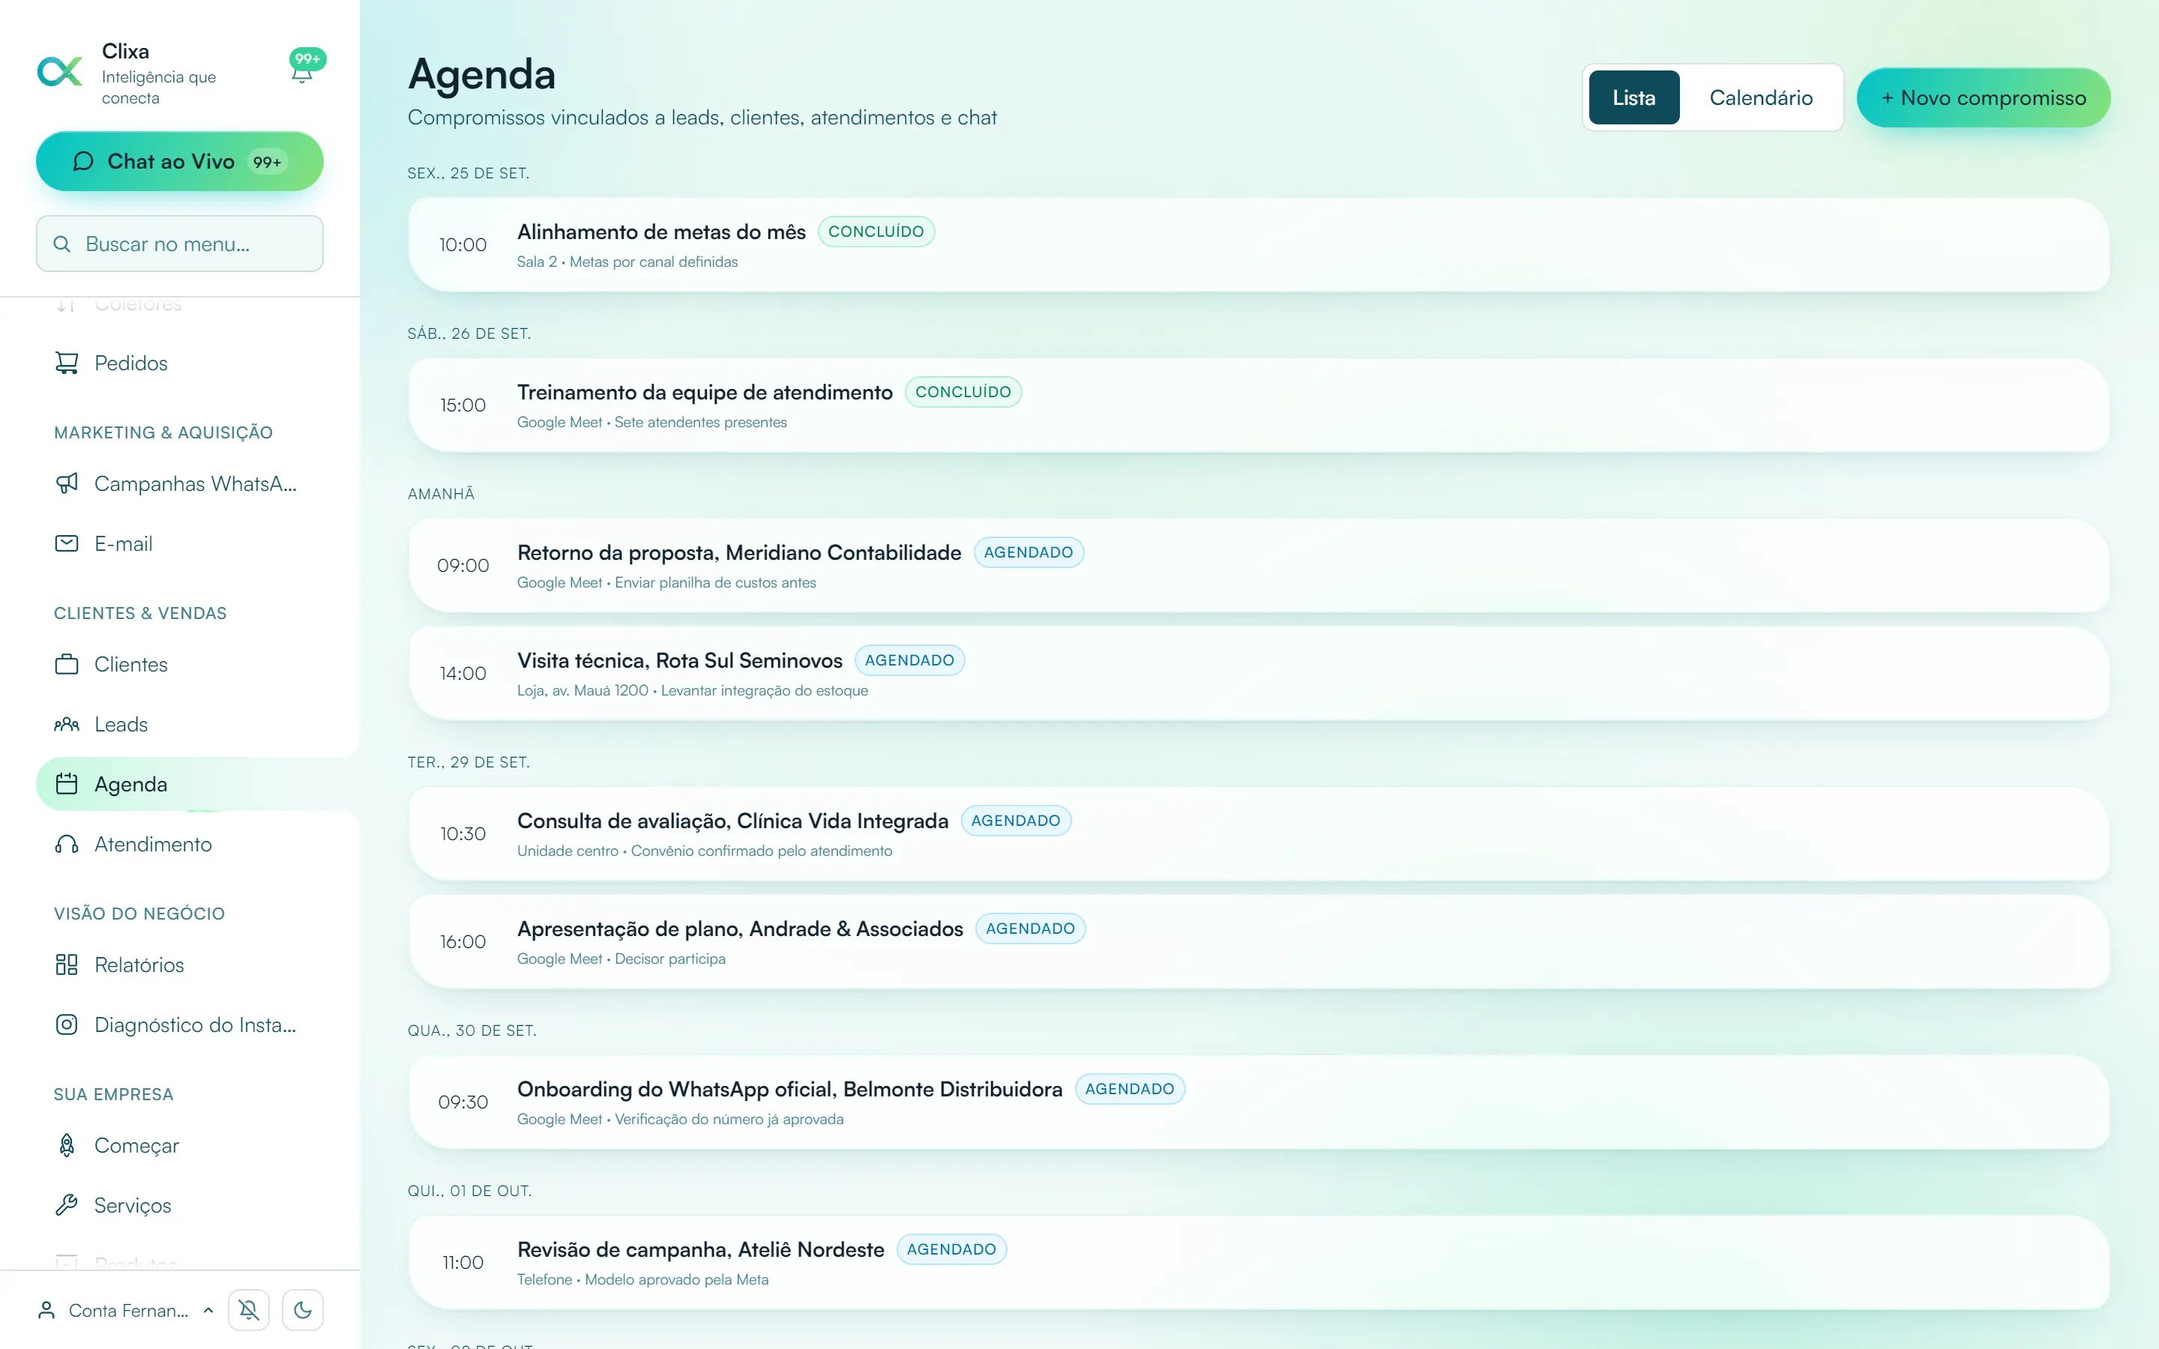
Task: Click the E-mail envelope icon
Action: (x=67, y=543)
